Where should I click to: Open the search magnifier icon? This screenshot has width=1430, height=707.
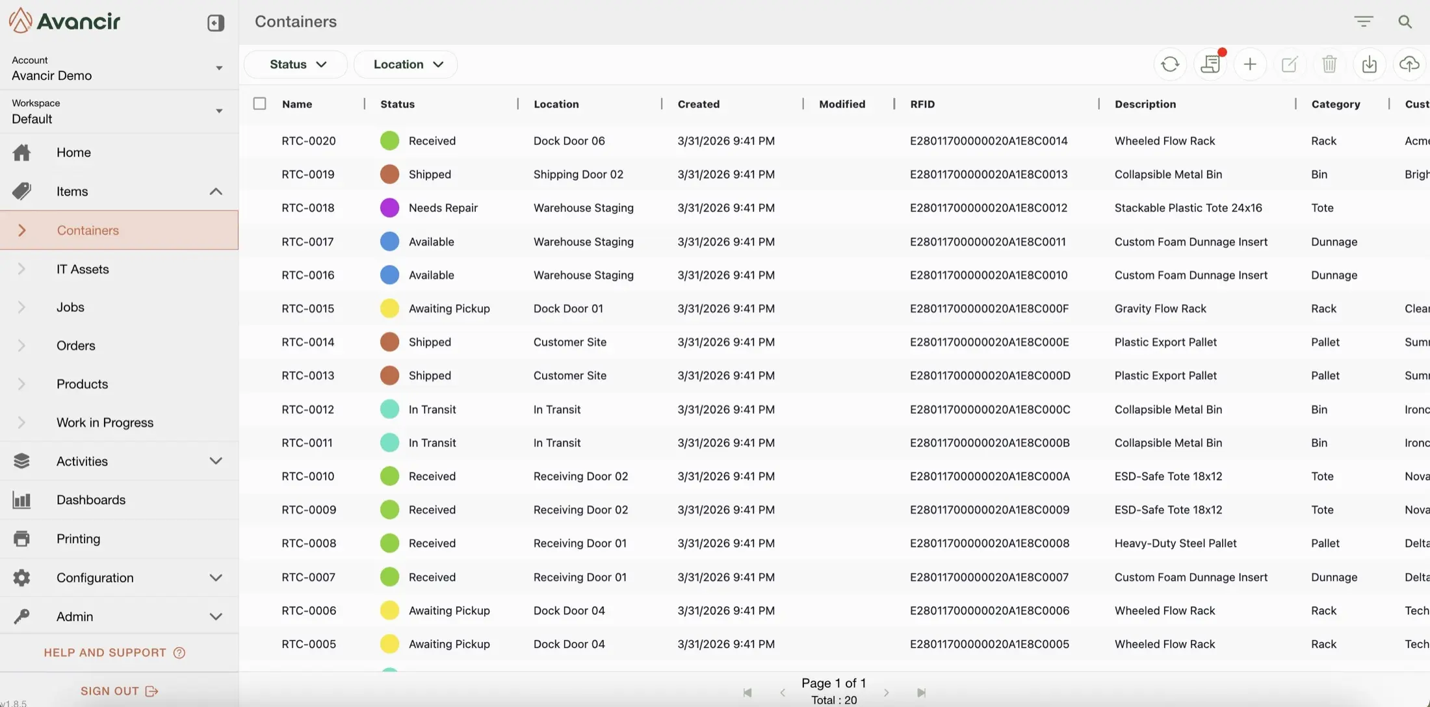pos(1405,22)
